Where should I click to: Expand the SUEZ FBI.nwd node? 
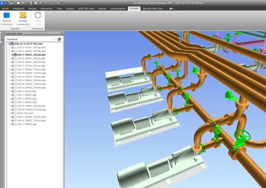pos(12,113)
